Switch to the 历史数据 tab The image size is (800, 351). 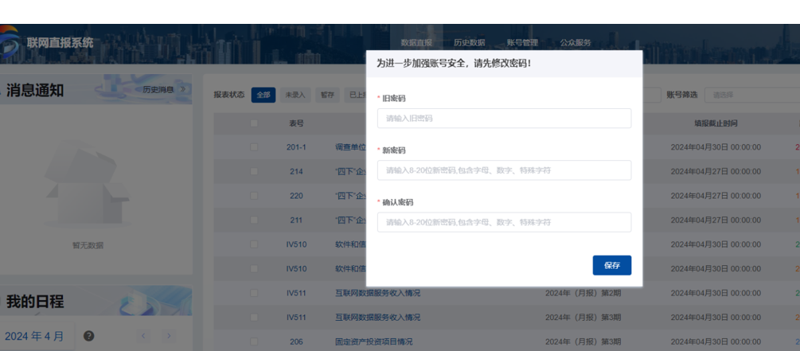pos(469,43)
